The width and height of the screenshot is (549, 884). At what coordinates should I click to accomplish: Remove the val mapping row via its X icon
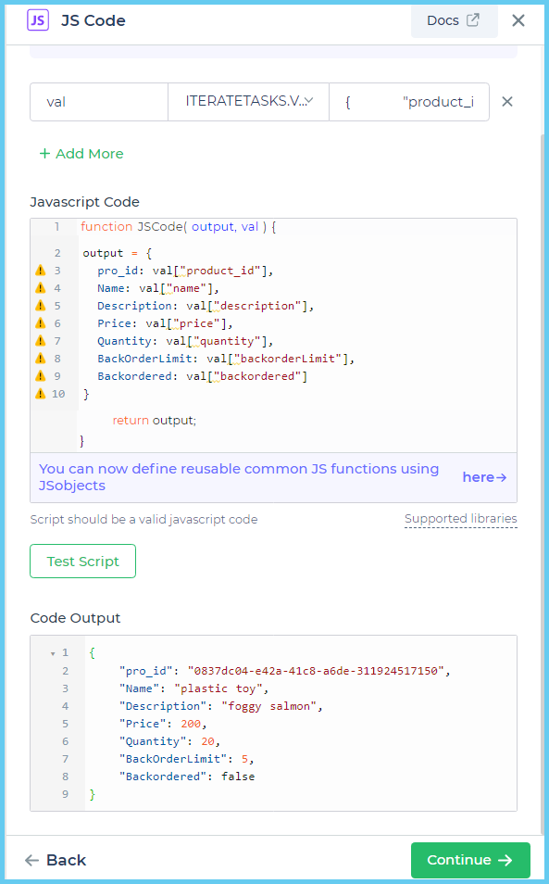[x=506, y=102]
